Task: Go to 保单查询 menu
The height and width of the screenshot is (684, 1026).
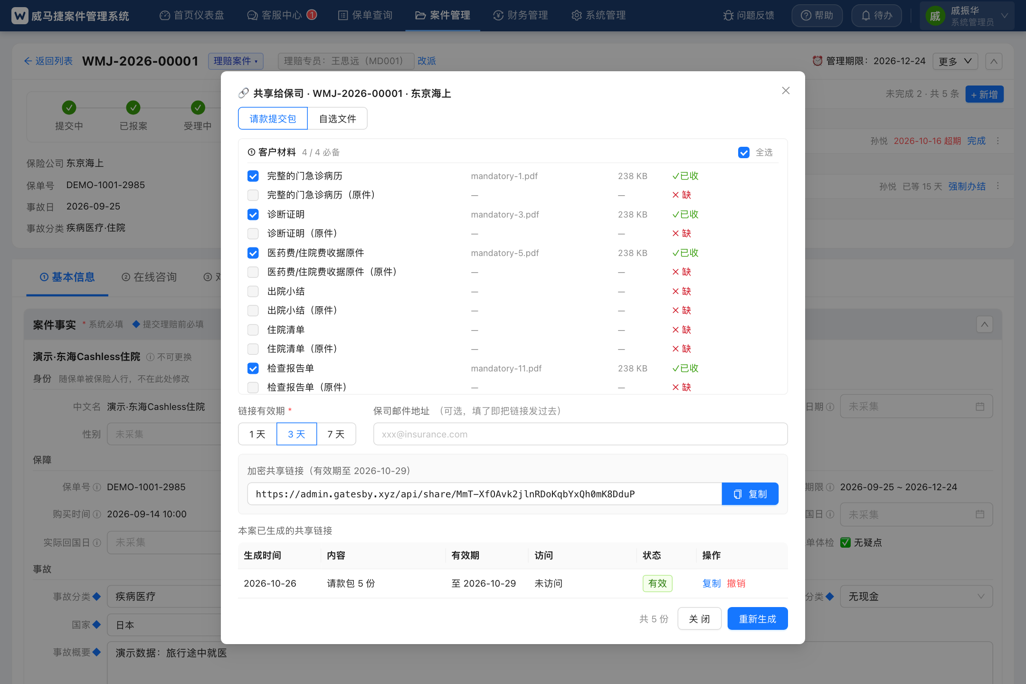Action: coord(365,16)
